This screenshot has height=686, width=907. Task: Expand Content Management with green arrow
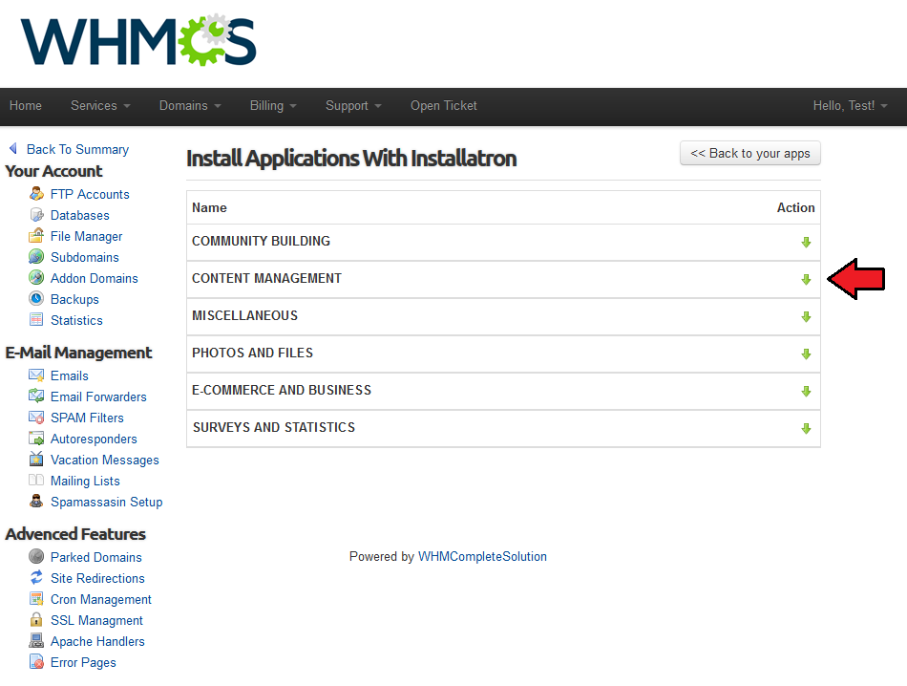[806, 280]
